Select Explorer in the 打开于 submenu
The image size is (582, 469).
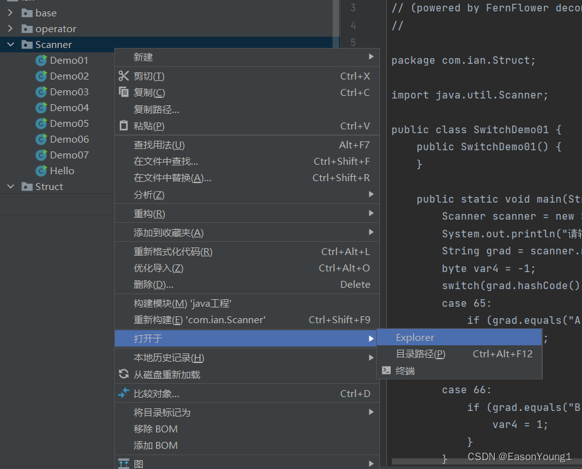tap(414, 337)
